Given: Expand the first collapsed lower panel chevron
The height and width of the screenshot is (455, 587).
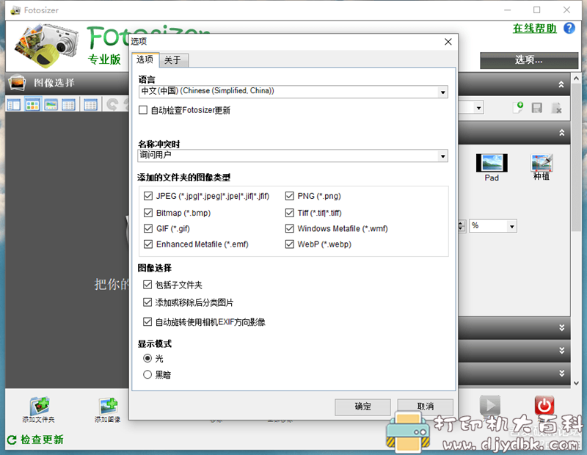Looking at the screenshot, I should click(561, 328).
